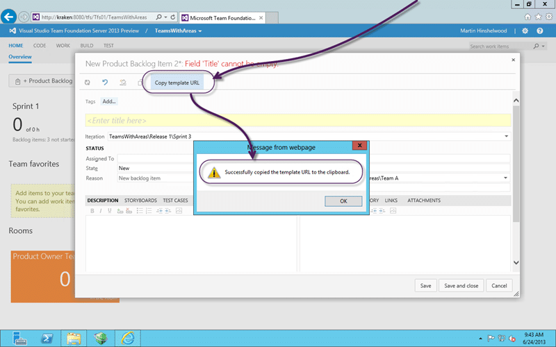Click the Assigned To field
The image size is (556, 347).
point(155,159)
